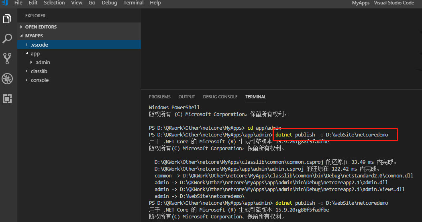
Task: Expand the OPEN EDITORS section
Action: click(x=21, y=27)
